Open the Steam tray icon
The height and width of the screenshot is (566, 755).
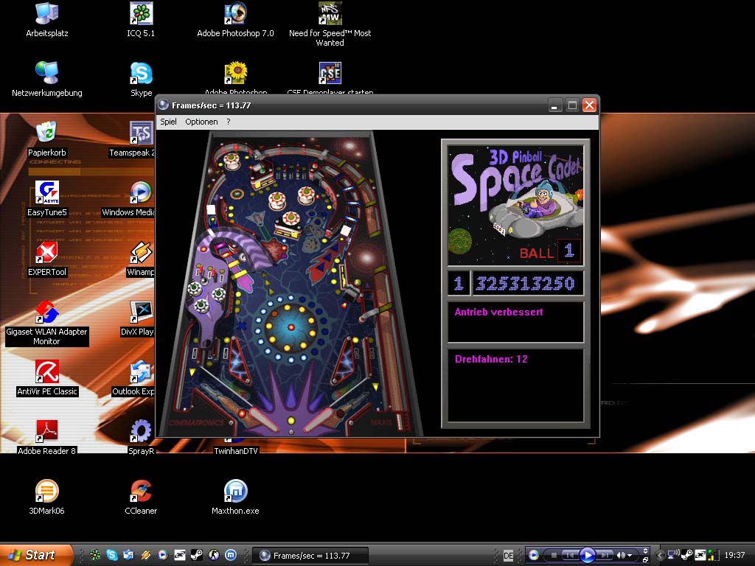click(x=686, y=556)
